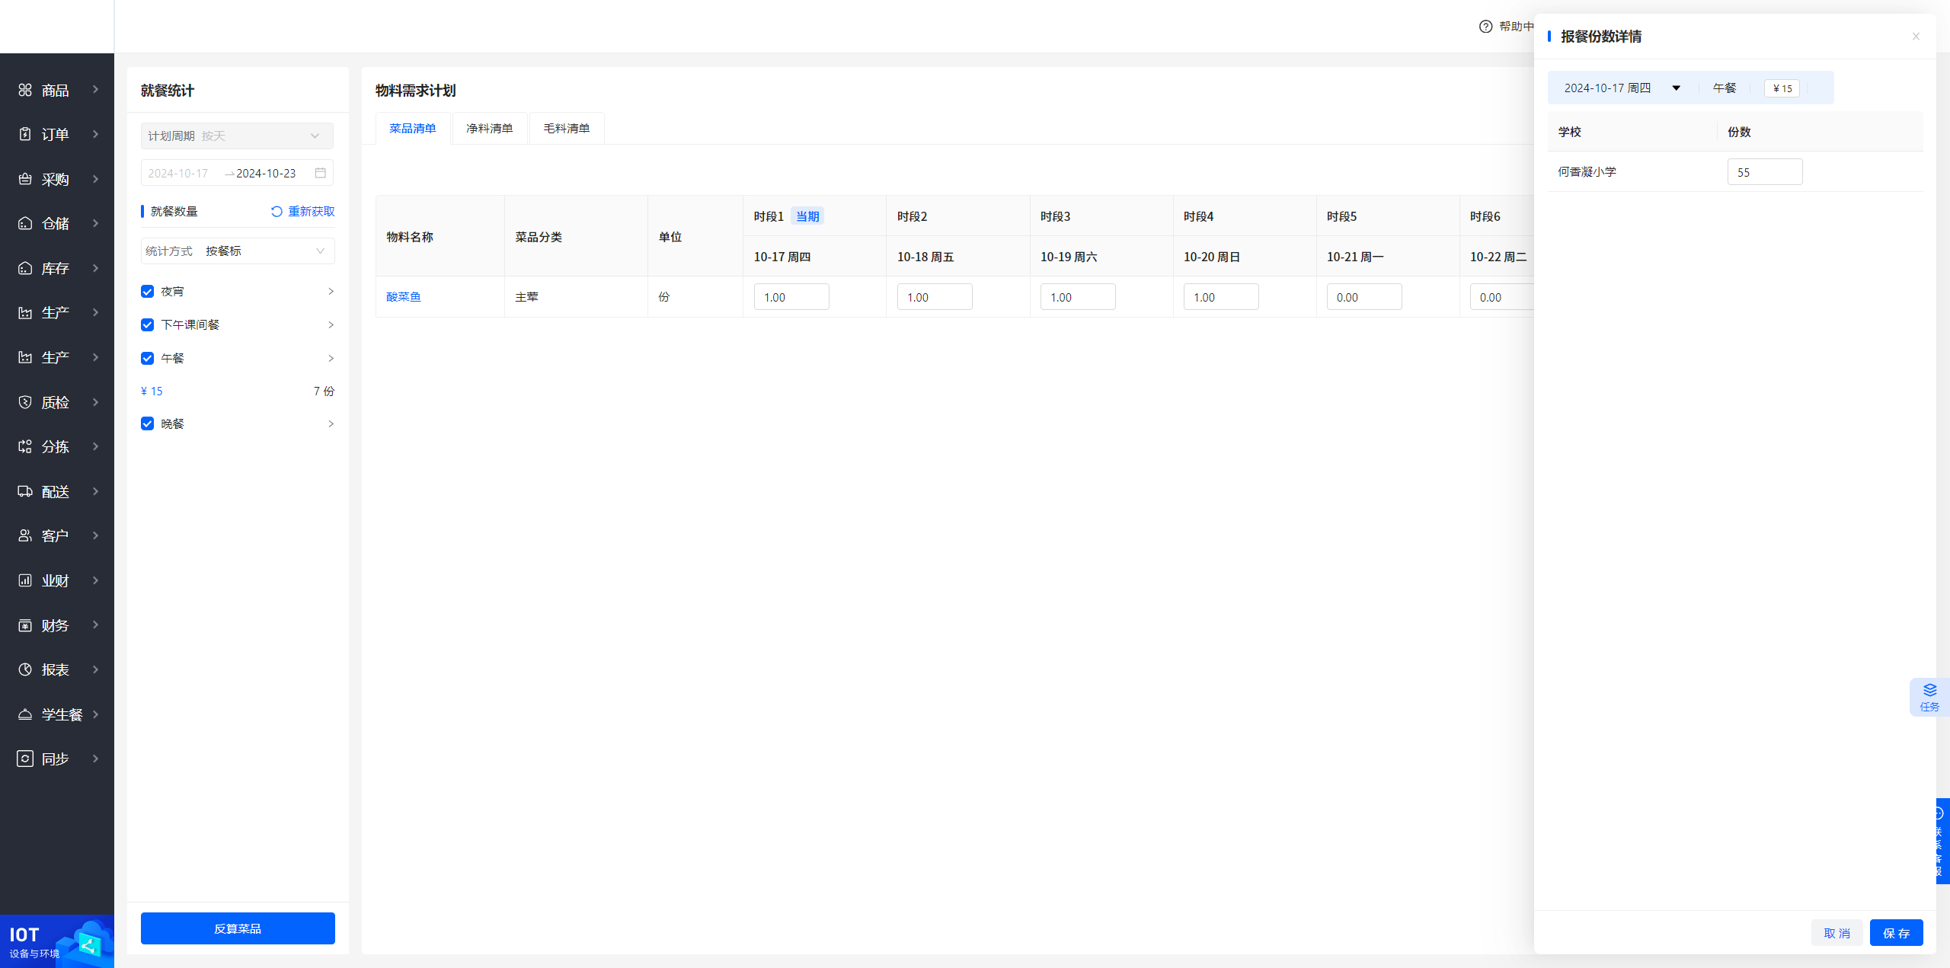This screenshot has width=1950, height=968.
Task: Click the 当期 tag on 时段1
Action: tap(807, 216)
